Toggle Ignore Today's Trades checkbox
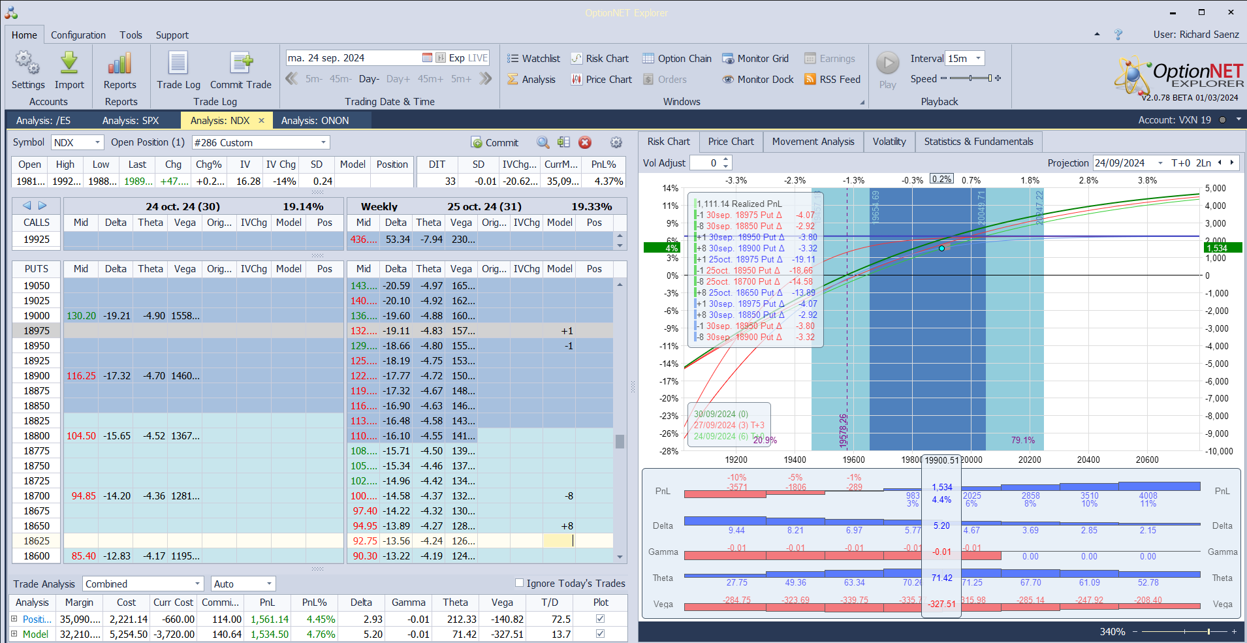This screenshot has width=1247, height=643. tap(519, 583)
